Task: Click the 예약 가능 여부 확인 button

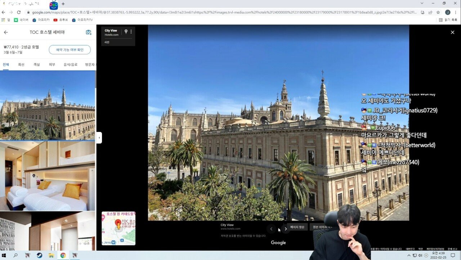Action: [x=70, y=50]
